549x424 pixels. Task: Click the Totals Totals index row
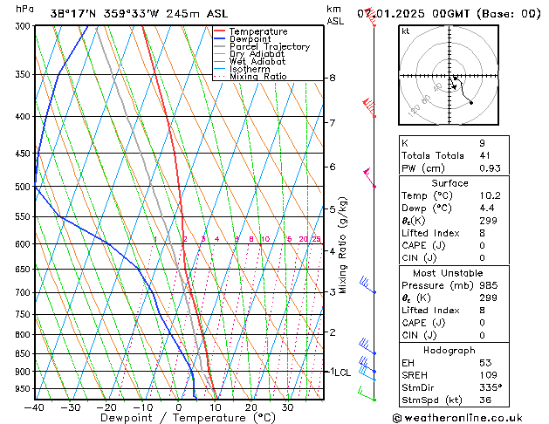click(x=454, y=155)
